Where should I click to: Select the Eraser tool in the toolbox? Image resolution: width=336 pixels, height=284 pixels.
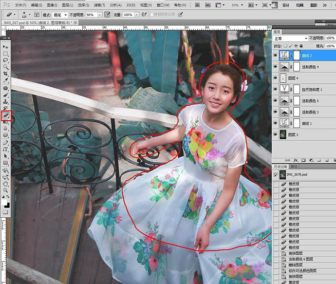[x=6, y=115]
